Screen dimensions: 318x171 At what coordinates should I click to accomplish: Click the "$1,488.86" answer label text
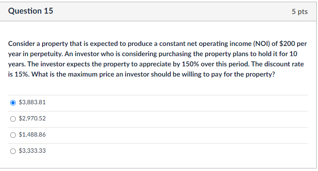click(32, 134)
